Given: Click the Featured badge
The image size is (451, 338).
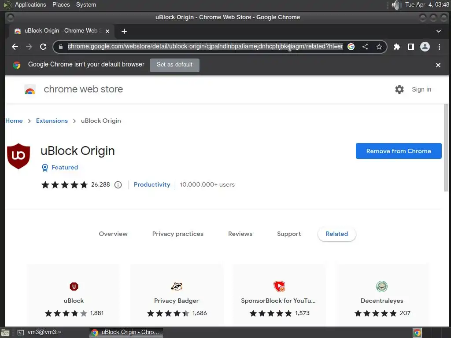Looking at the screenshot, I should pos(60,167).
